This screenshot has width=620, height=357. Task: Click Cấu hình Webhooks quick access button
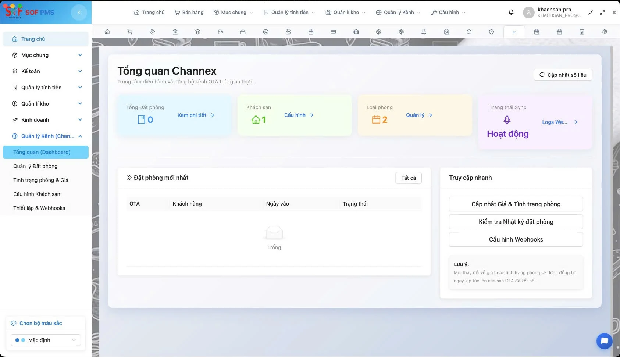[x=516, y=239]
